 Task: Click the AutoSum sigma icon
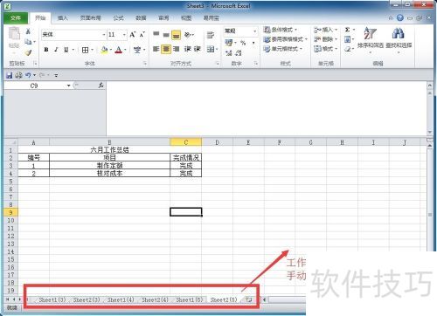click(x=347, y=30)
